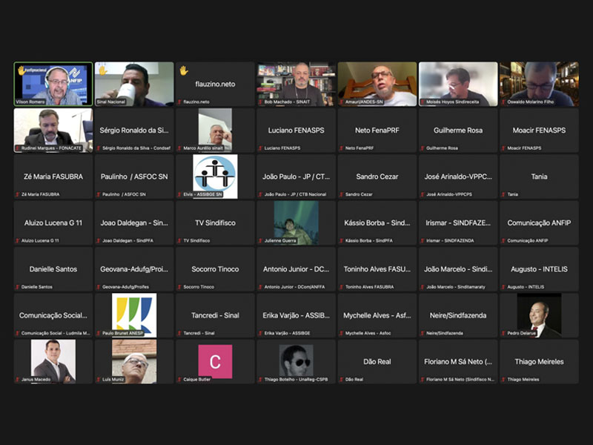
Task: Click Janus Macedo's profile photo
Action: pyautogui.click(x=53, y=360)
